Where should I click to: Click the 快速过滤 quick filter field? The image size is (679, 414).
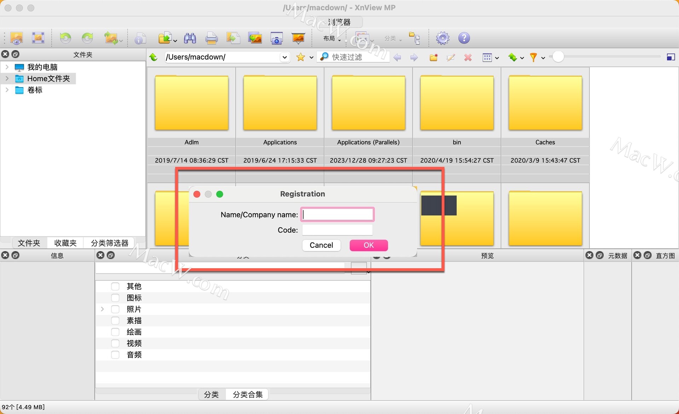354,57
